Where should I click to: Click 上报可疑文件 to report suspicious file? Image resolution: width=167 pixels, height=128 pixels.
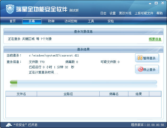[144, 13]
